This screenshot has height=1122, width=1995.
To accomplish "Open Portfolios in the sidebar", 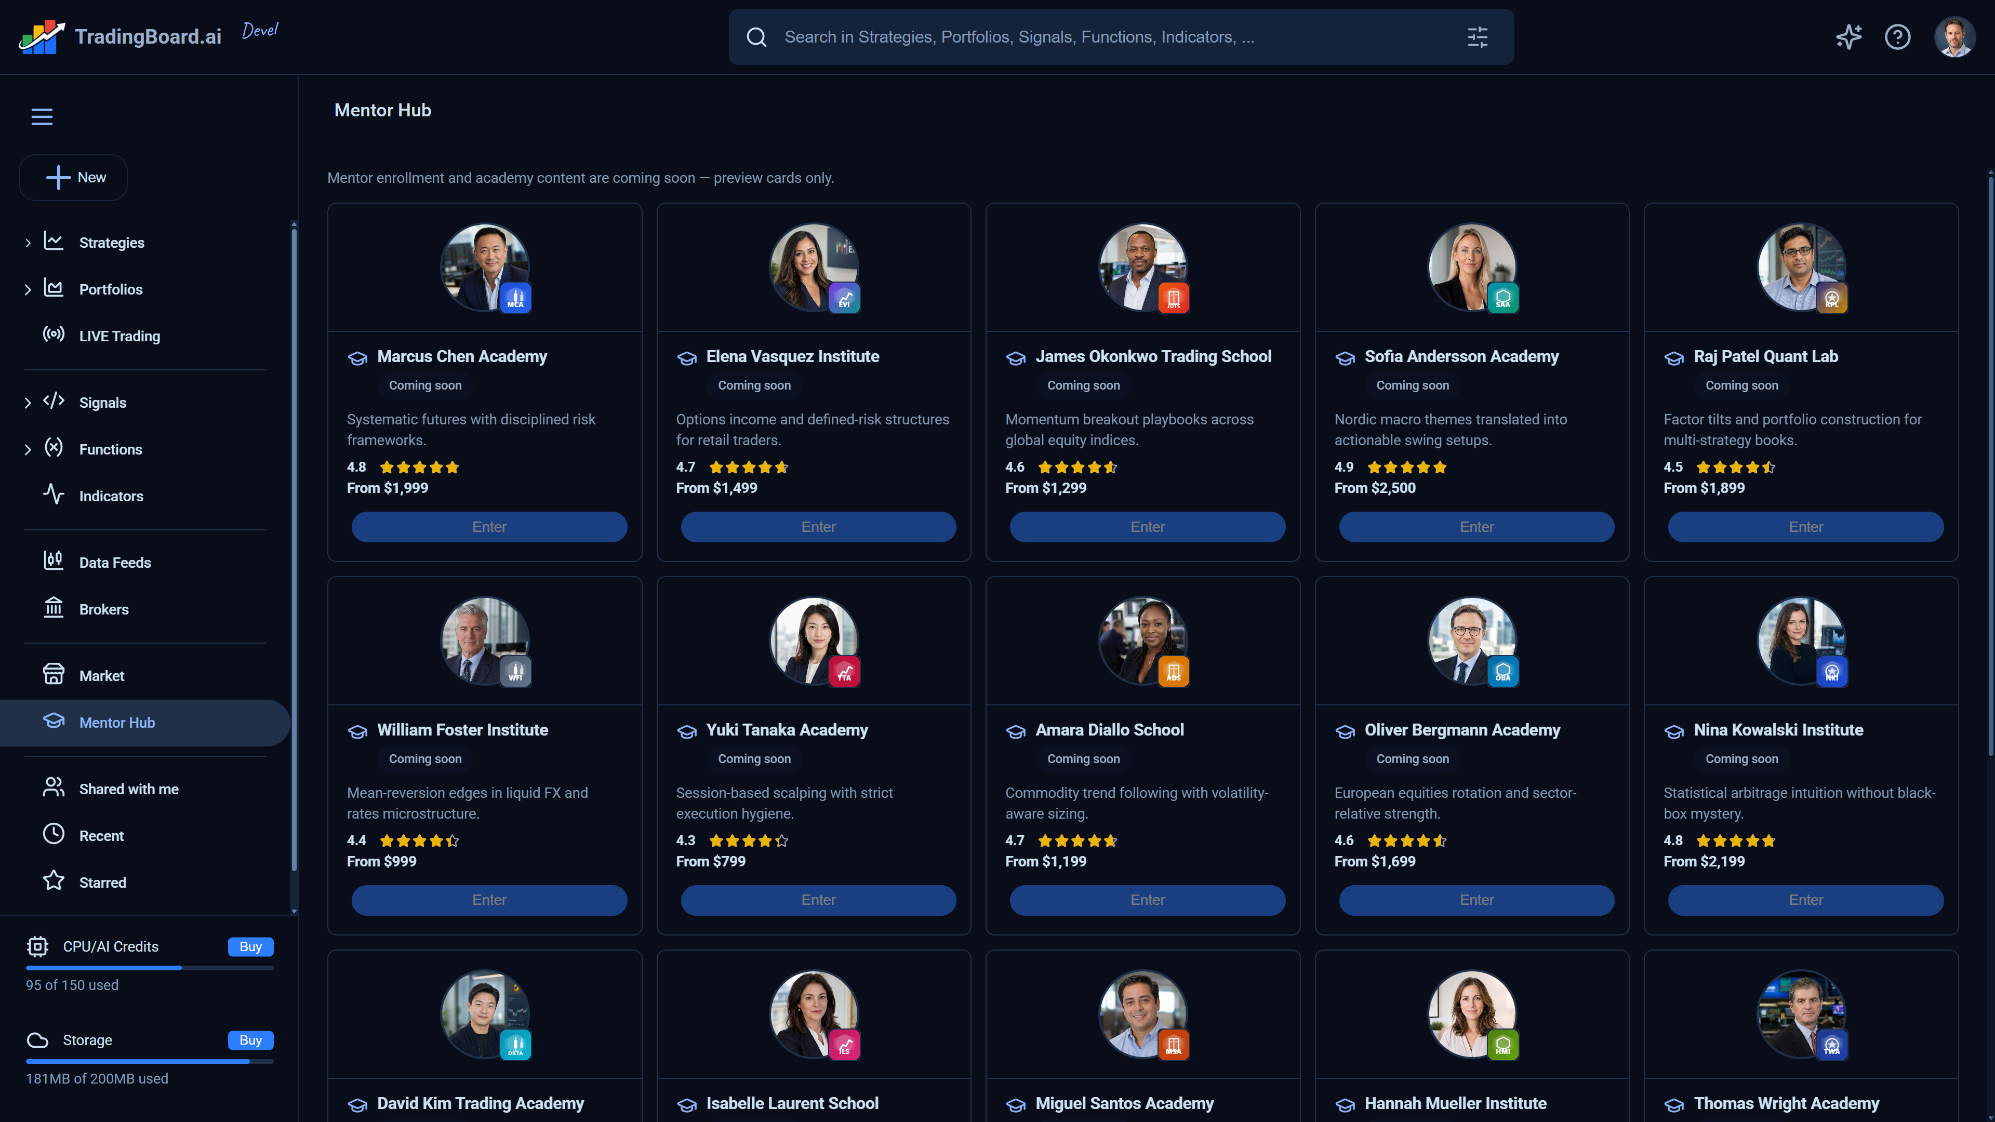I will [x=111, y=289].
